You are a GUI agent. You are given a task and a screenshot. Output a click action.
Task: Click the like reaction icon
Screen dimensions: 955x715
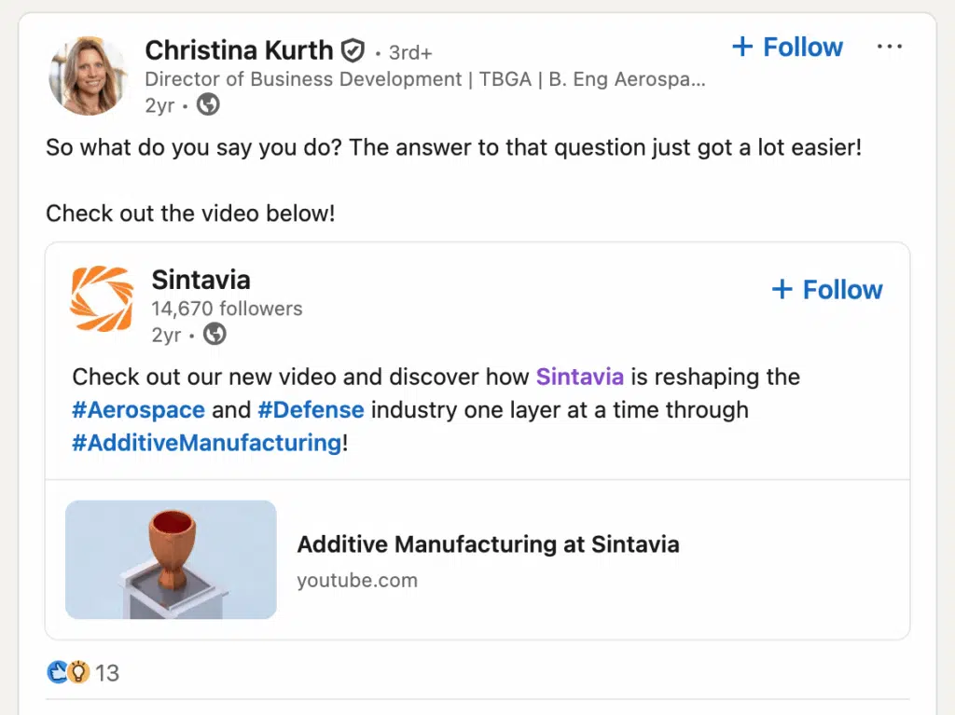[x=58, y=672]
